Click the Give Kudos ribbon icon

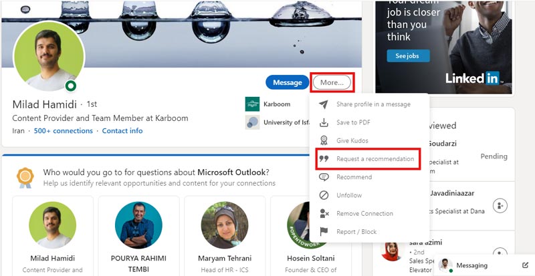(x=324, y=140)
